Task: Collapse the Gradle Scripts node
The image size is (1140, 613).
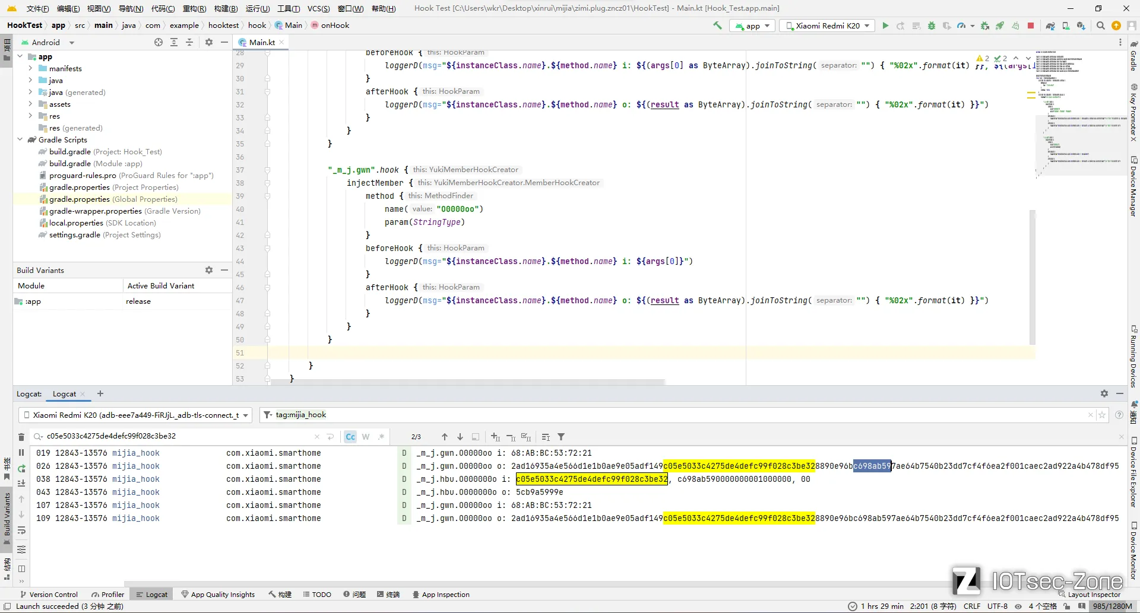Action: point(20,139)
